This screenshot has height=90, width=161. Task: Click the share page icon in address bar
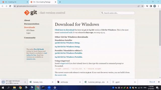click(139, 6)
